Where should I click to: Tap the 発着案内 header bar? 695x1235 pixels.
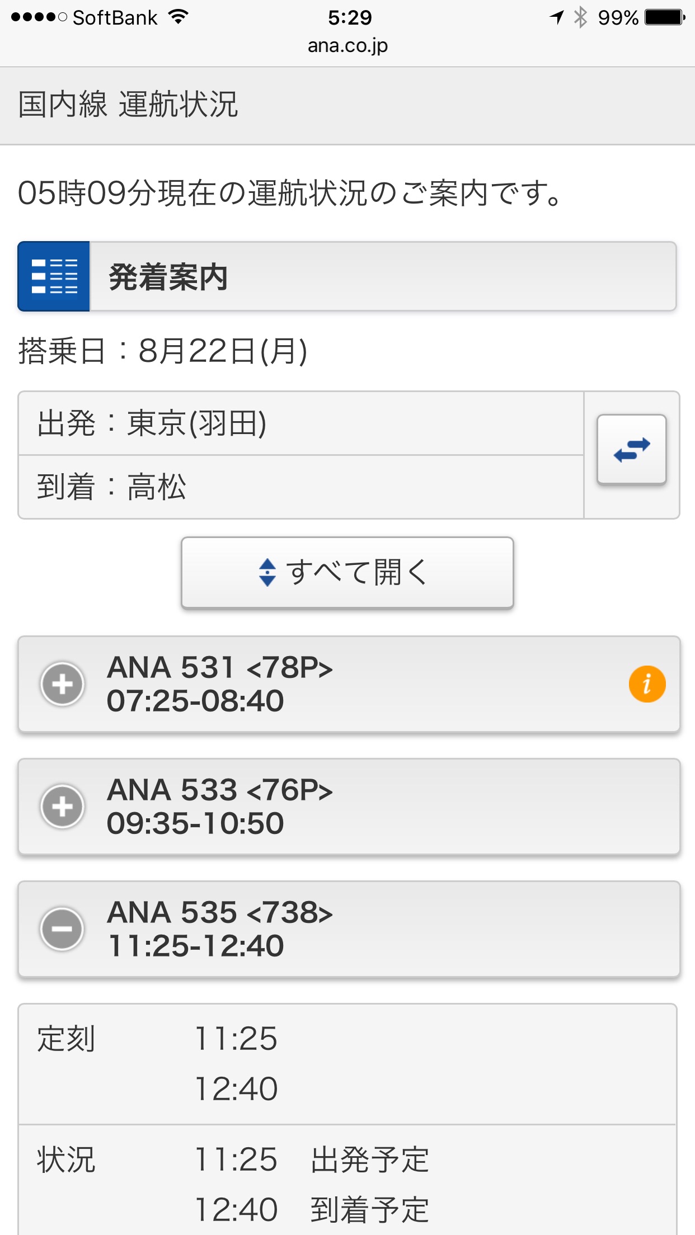coord(383,276)
